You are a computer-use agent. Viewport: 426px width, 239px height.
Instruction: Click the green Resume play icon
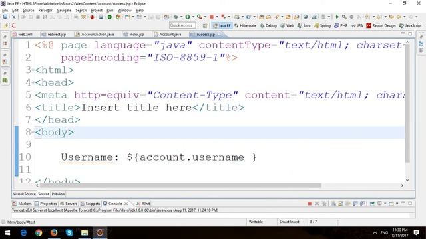point(337,17)
